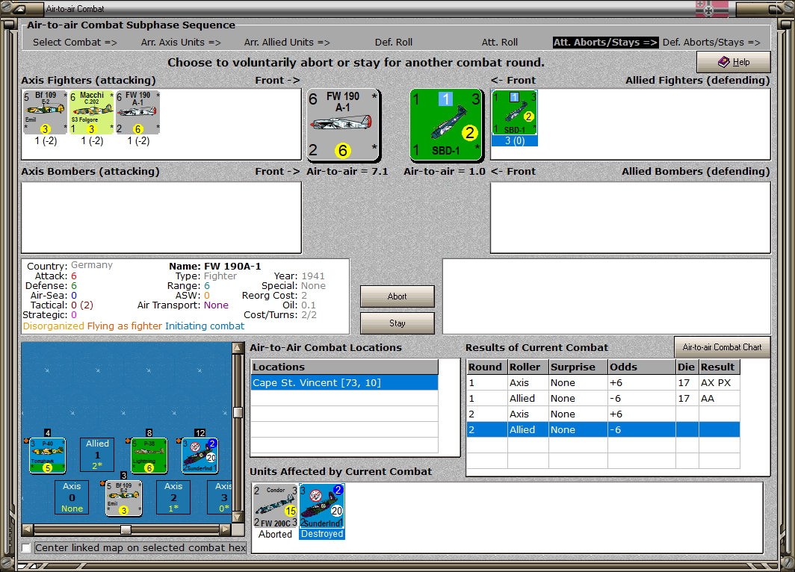This screenshot has height=572, width=795.
Task: Select the Macchi C.202 Folgore fighter counter
Action: tap(91, 113)
